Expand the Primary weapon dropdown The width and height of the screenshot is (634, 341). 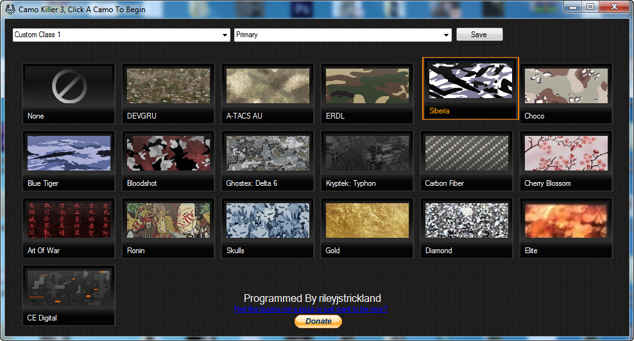343,35
